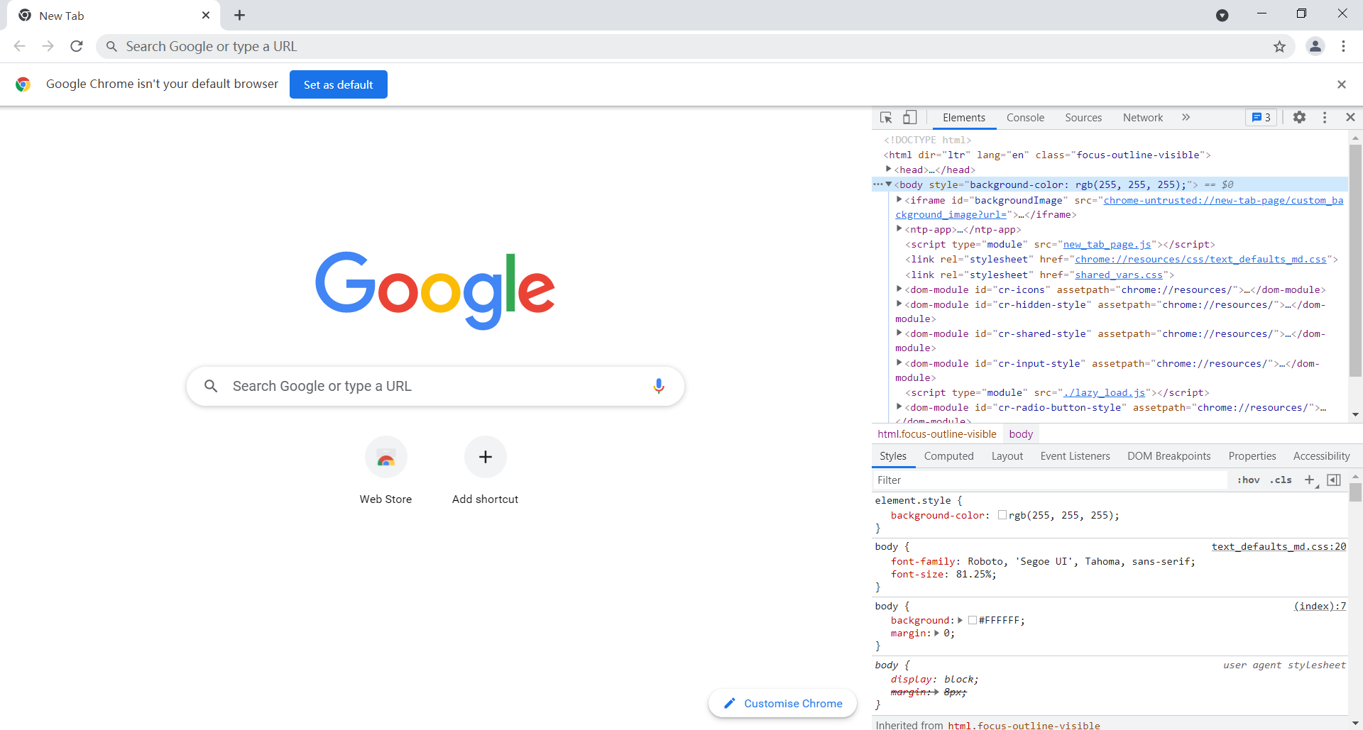
Task: Toggle the :hov element state panel
Action: tap(1249, 480)
